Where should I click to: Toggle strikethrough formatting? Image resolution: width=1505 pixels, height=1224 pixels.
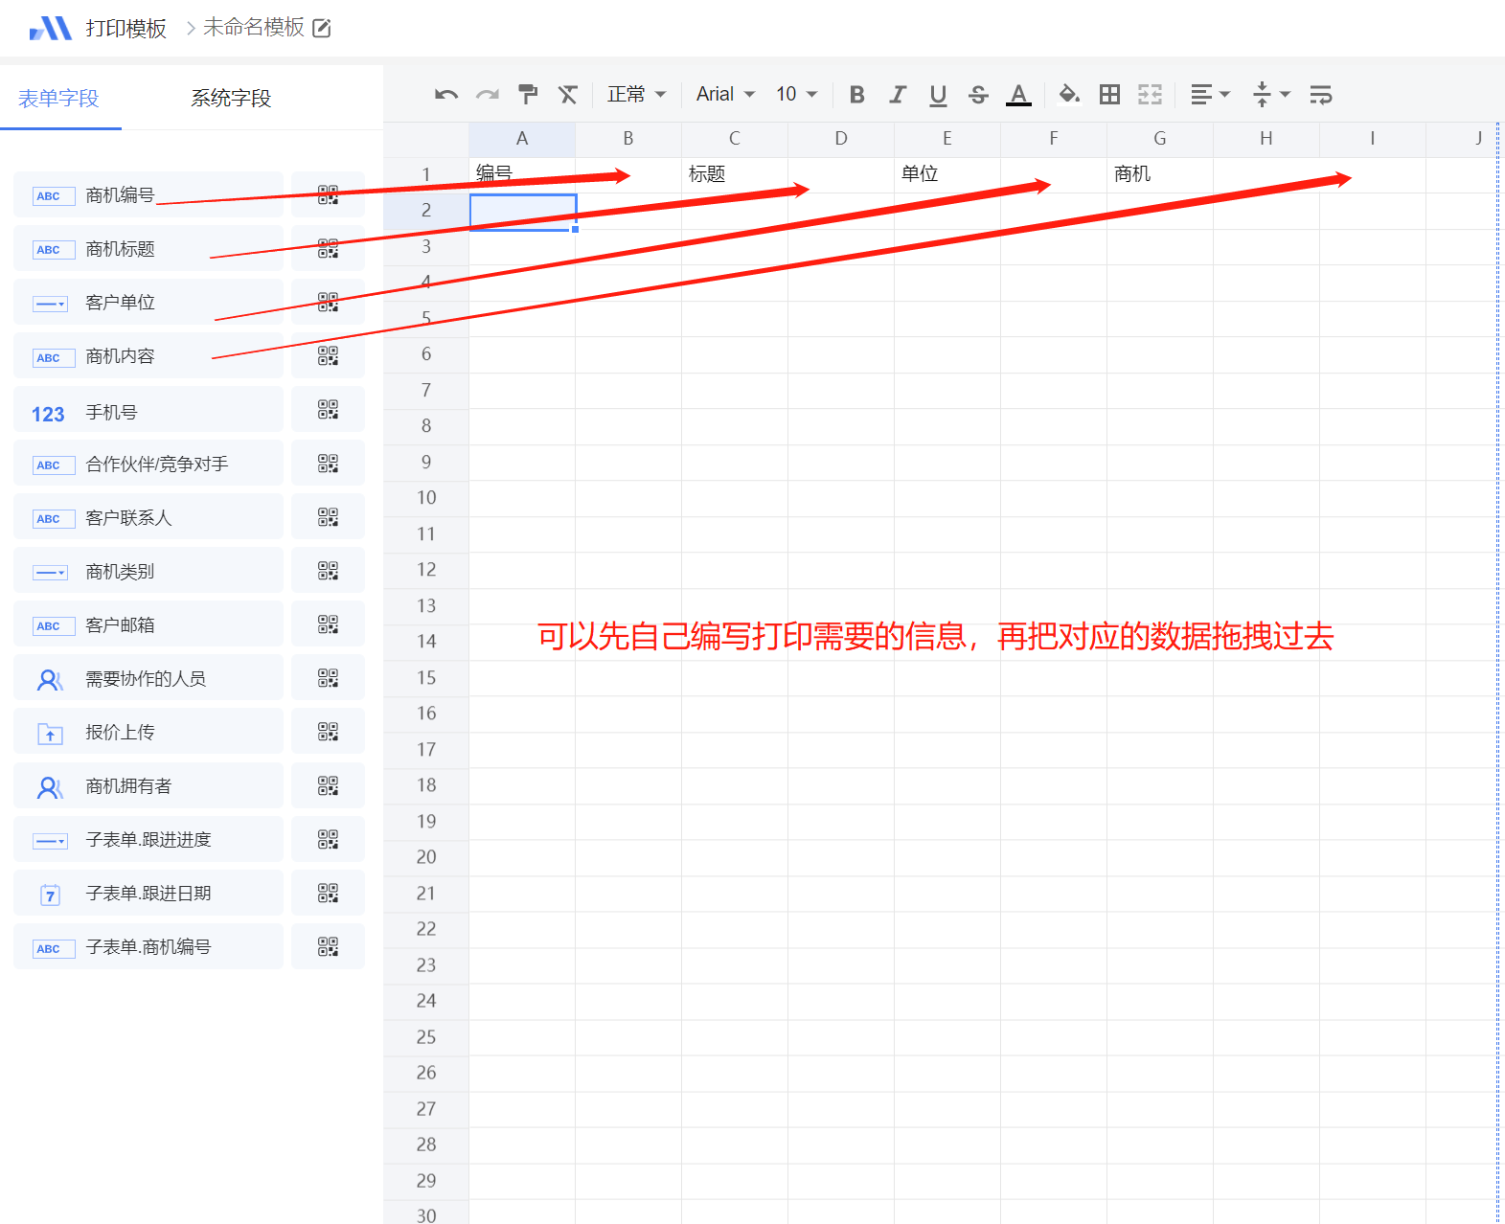point(978,95)
